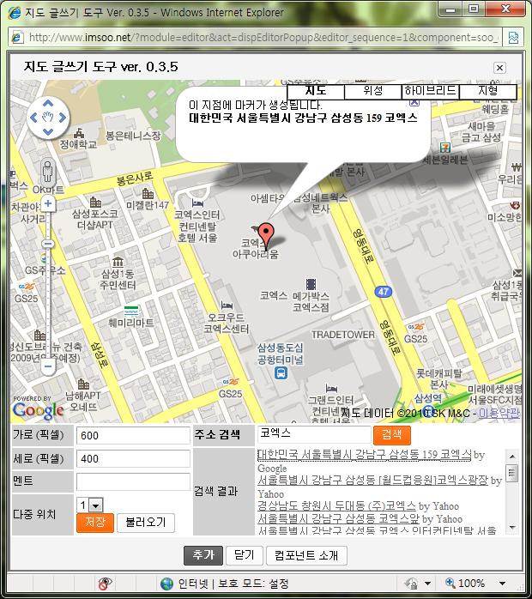
Task: Open the security status dropdown arrow
Action: [427, 584]
